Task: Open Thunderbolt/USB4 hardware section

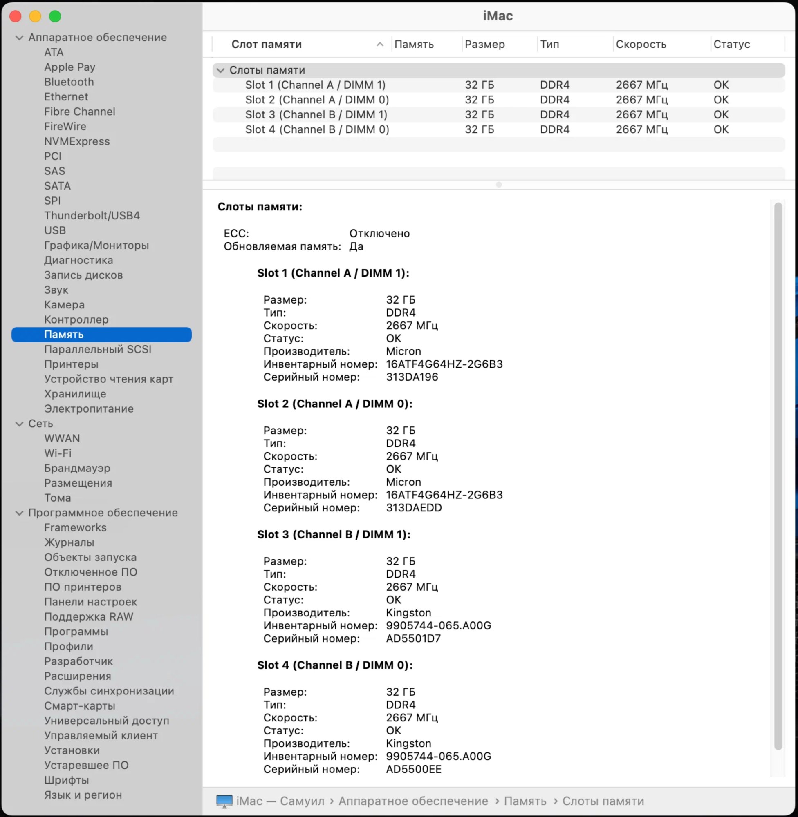Action: tap(92, 216)
